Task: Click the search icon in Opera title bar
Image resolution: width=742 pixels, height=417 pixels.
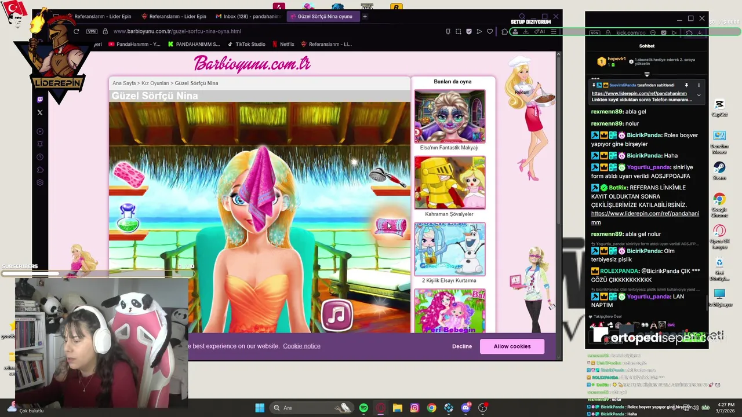Action: (522, 17)
